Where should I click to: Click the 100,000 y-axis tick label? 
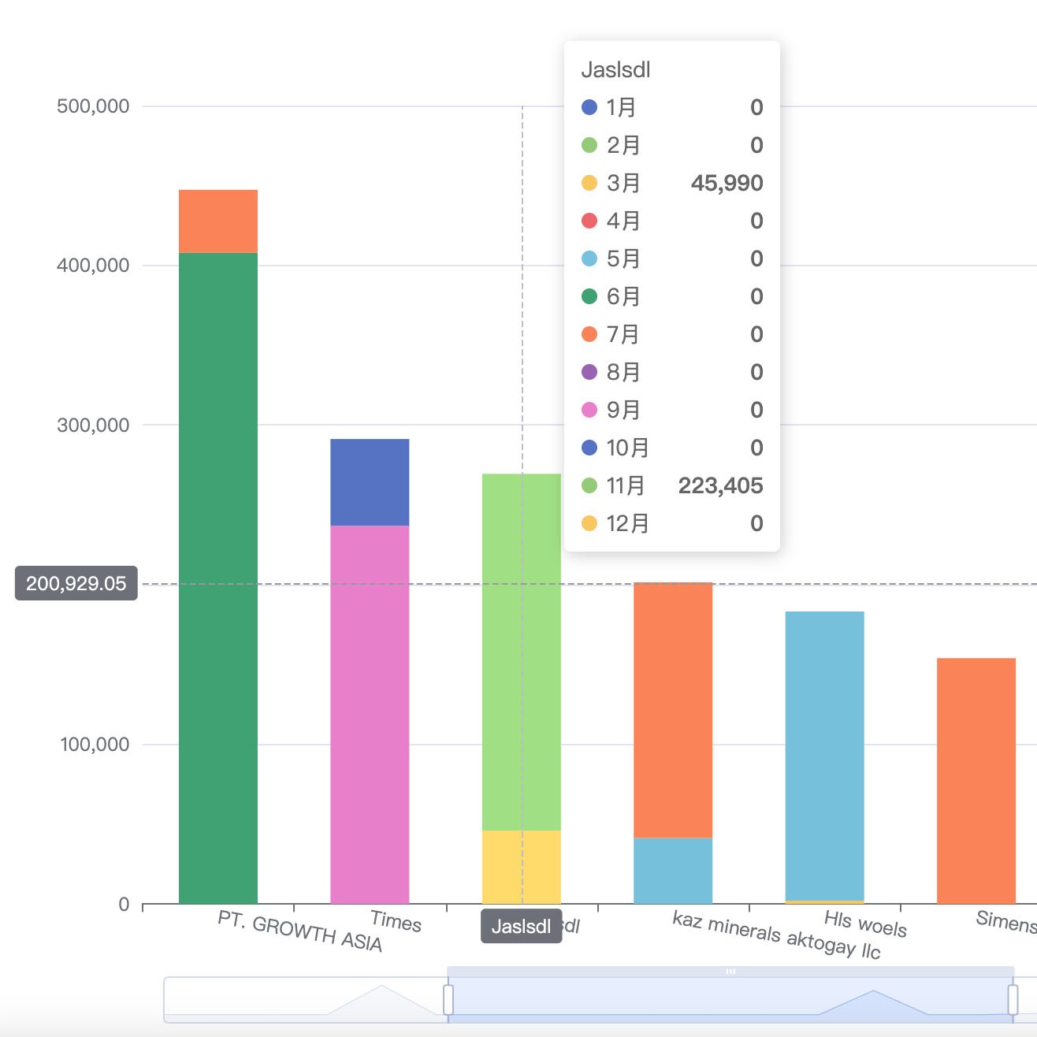coord(95,745)
